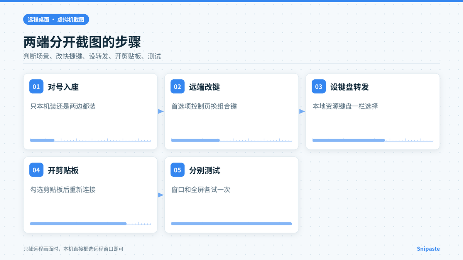Click the step number badge 02

[177, 87]
